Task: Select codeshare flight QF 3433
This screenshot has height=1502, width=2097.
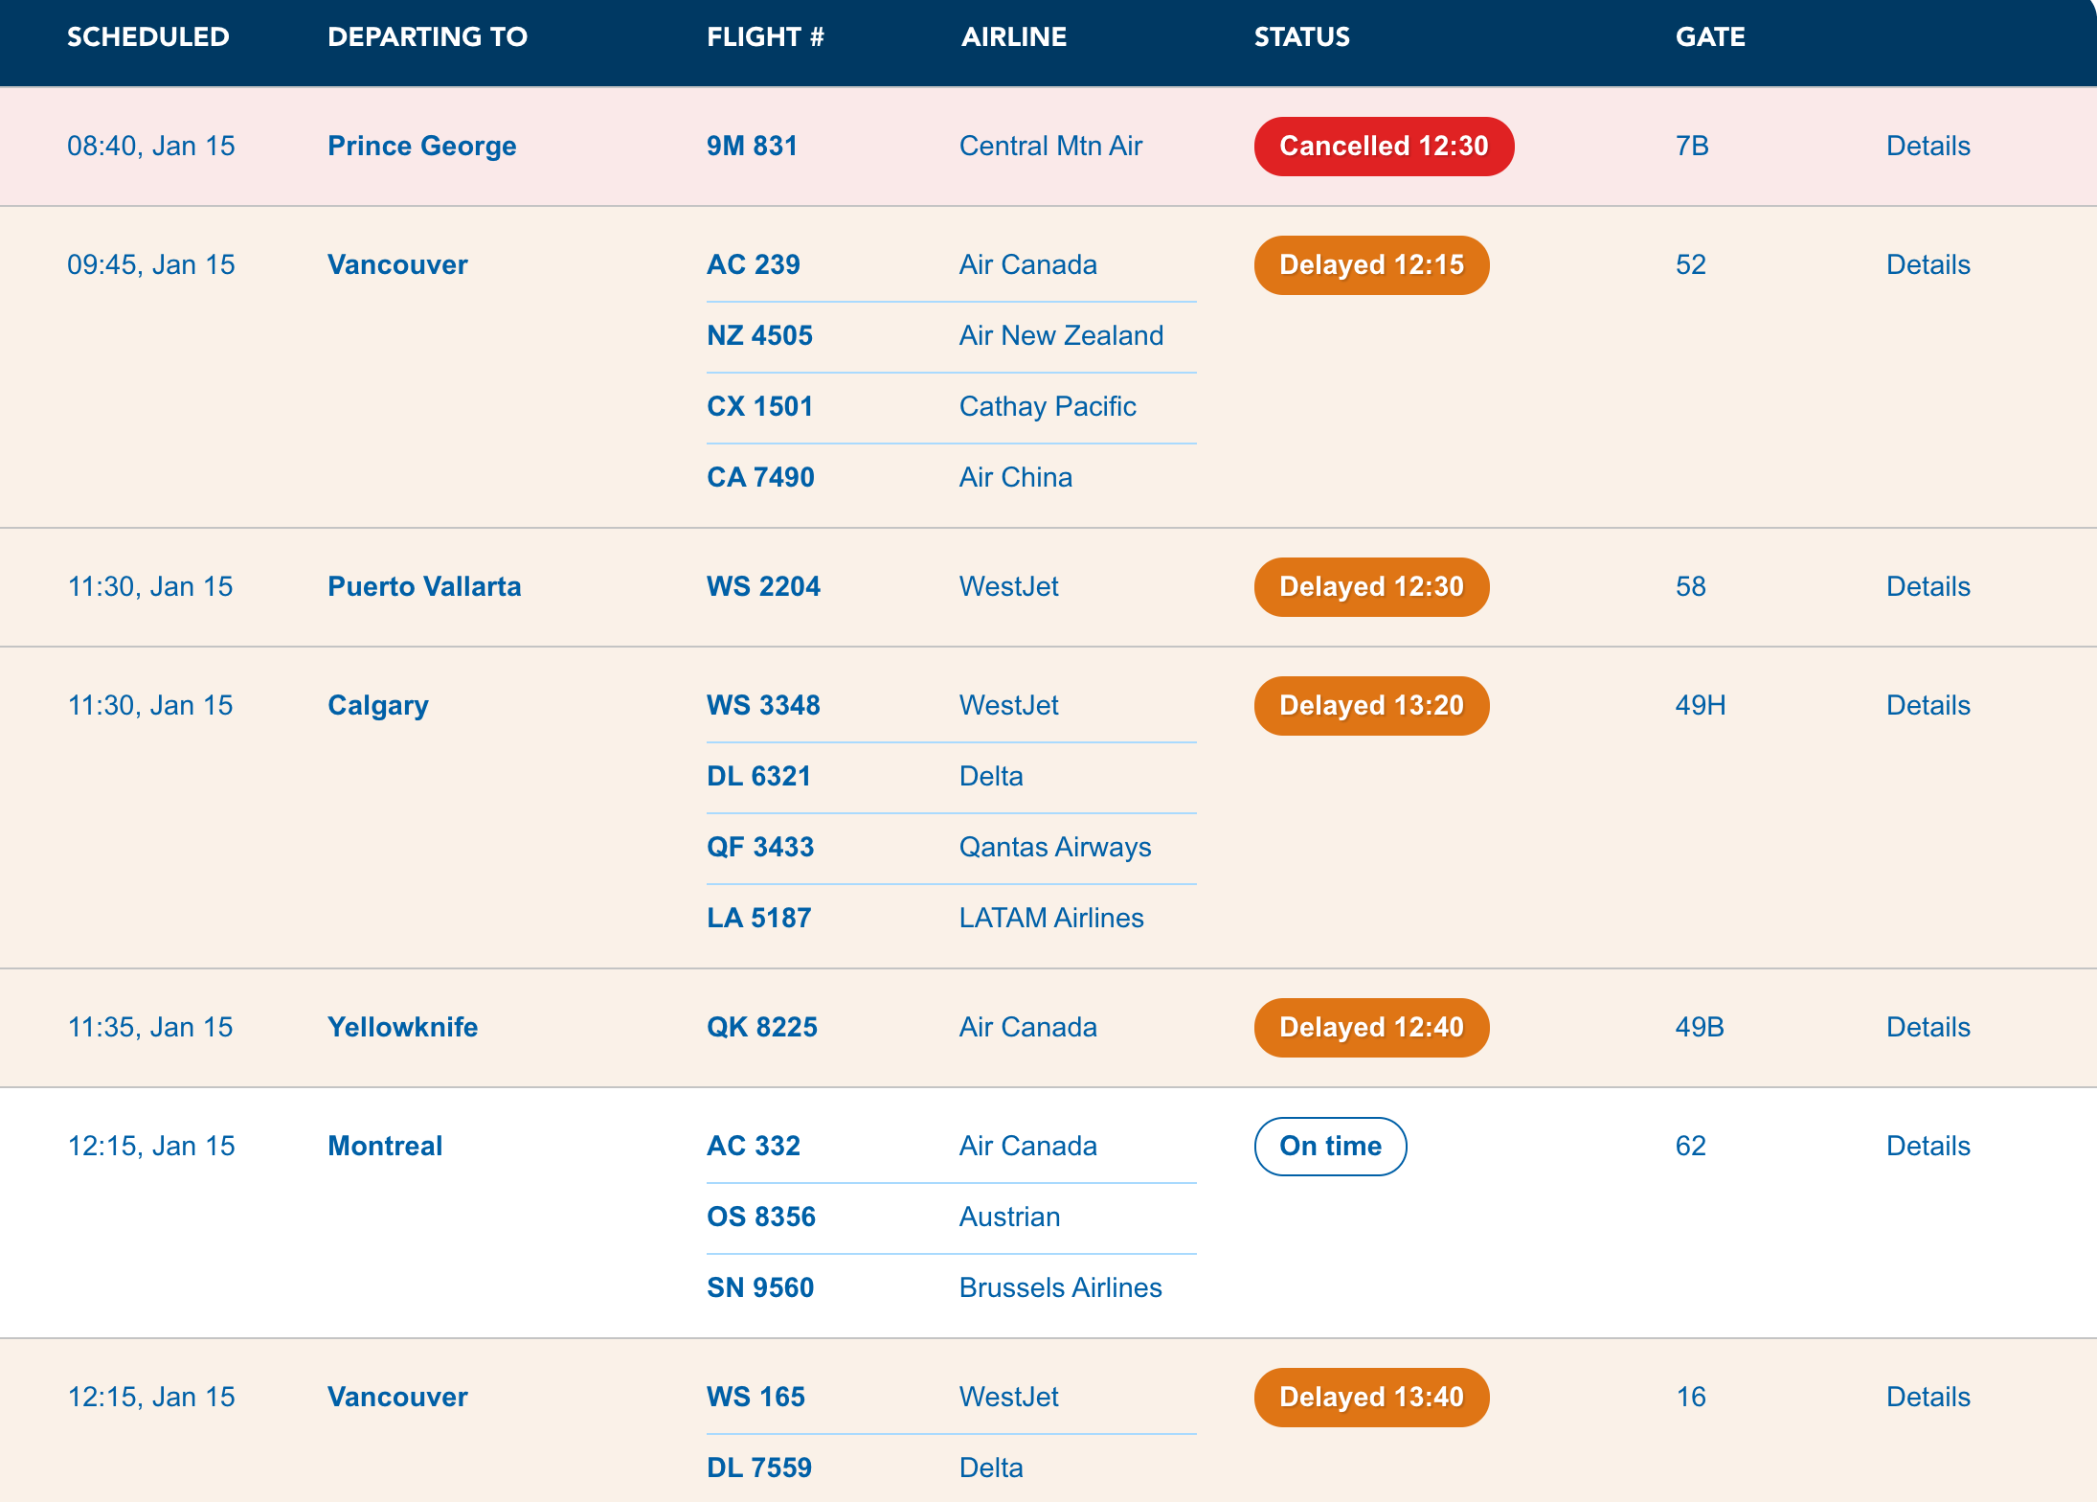Action: 760,847
